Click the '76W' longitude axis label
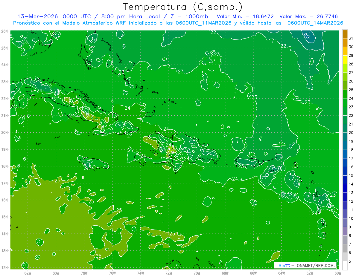This screenshot has width=359, height=277. (112, 273)
